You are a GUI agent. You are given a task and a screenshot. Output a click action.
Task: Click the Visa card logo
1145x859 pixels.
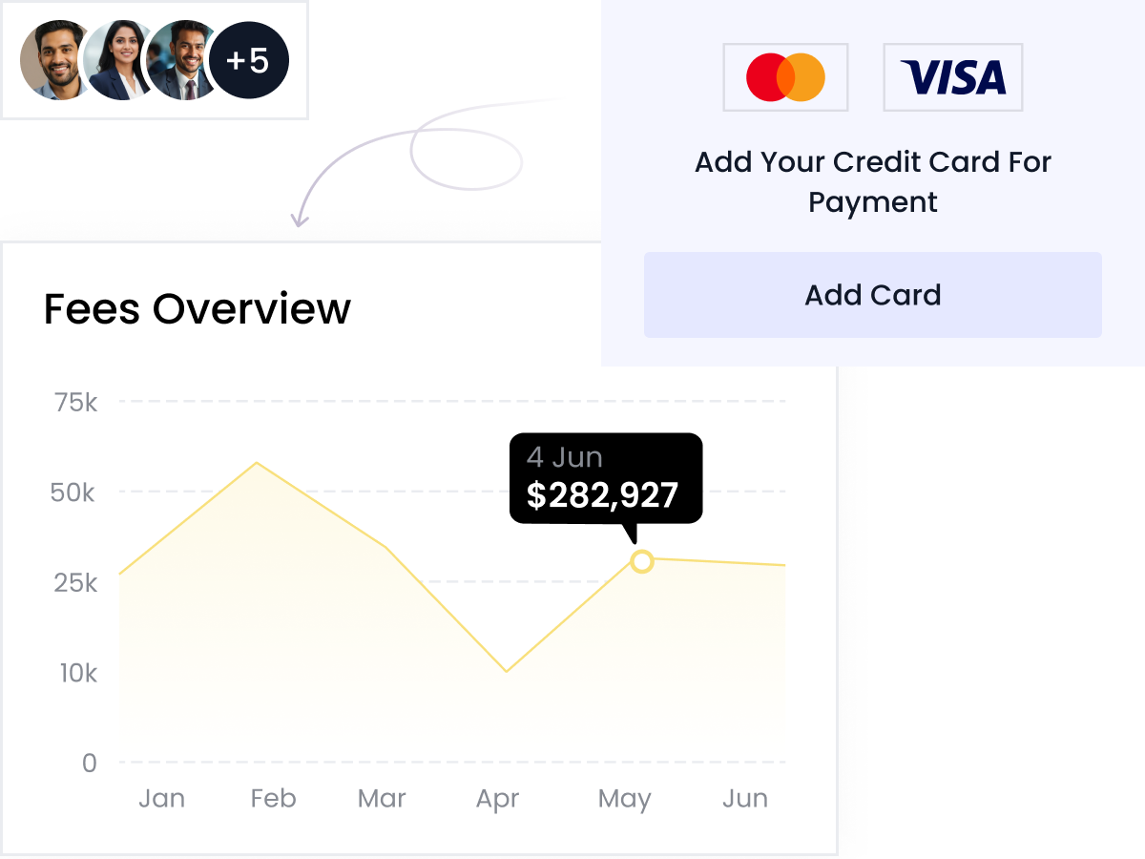tap(952, 77)
